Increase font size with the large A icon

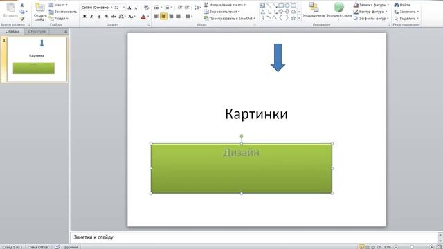[x=129, y=8]
